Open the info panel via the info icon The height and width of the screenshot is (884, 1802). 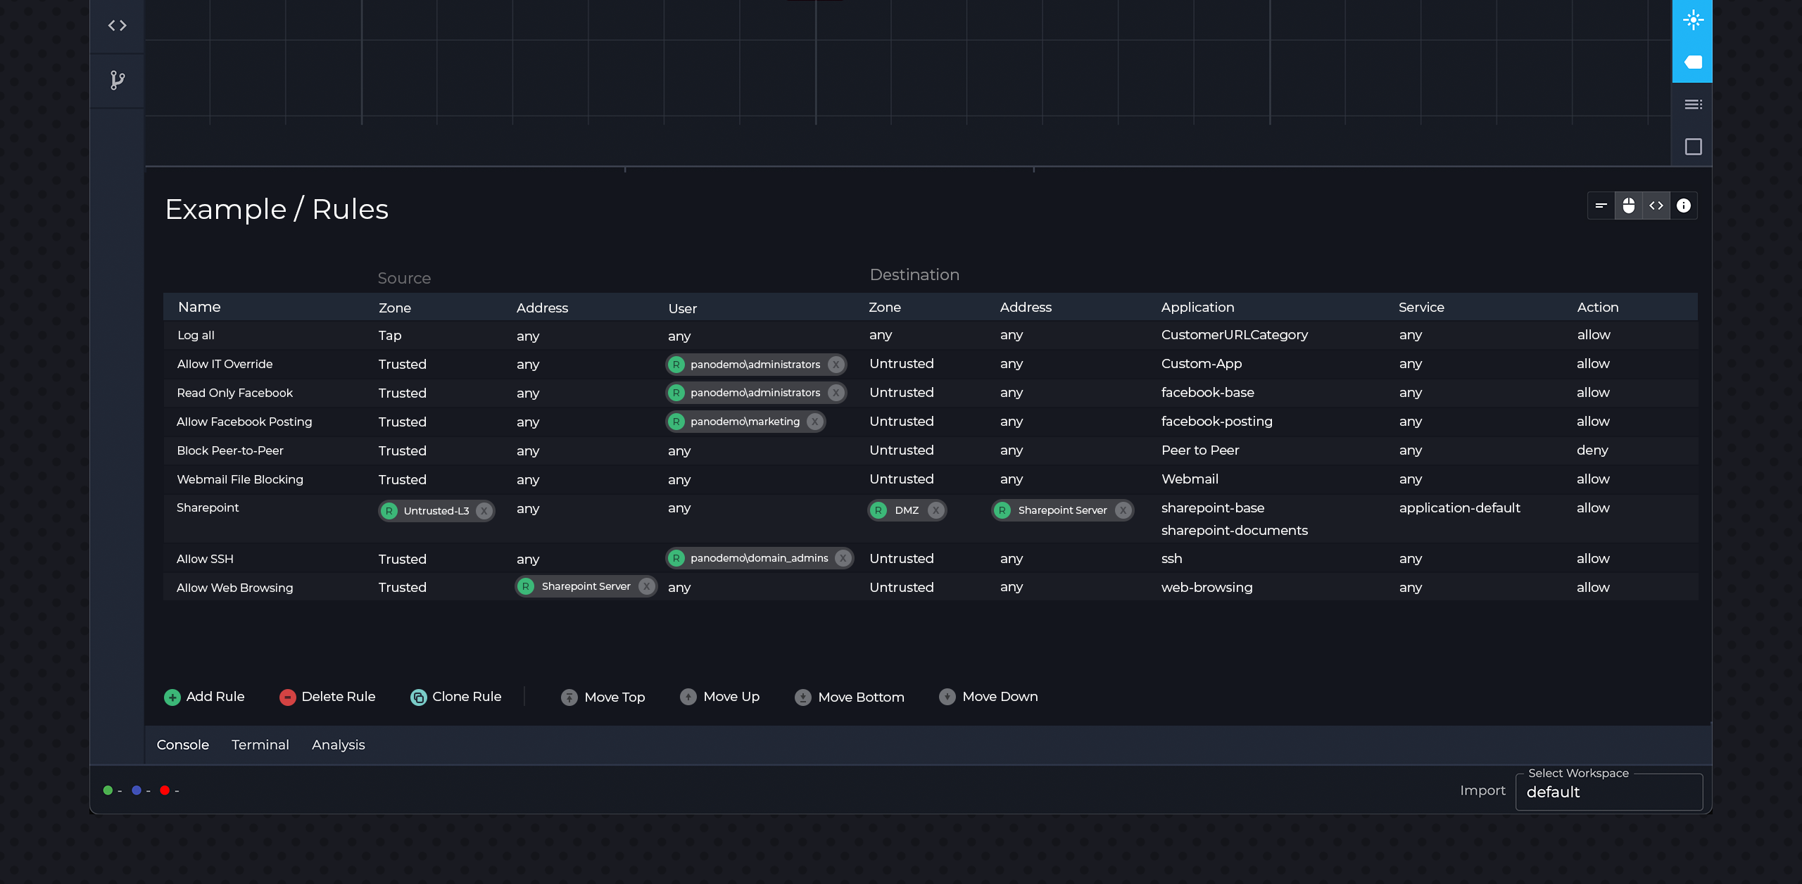pos(1684,206)
